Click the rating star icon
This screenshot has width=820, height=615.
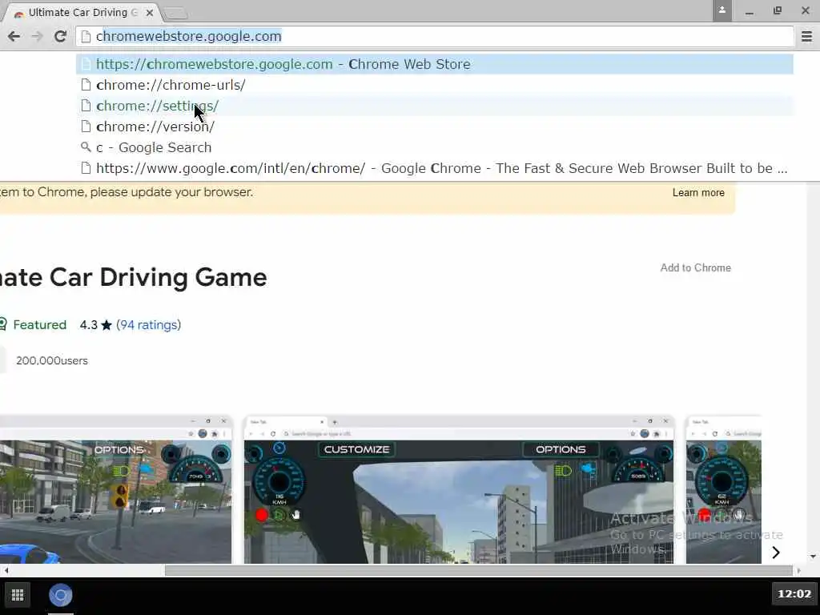tap(107, 325)
